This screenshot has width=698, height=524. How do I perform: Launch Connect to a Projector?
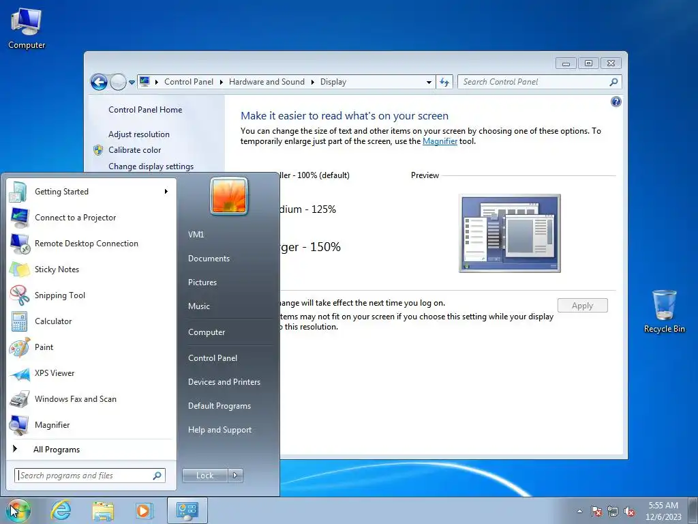(x=91, y=218)
